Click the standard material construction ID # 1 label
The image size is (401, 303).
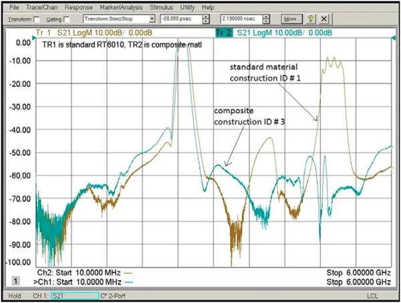pyautogui.click(x=265, y=73)
